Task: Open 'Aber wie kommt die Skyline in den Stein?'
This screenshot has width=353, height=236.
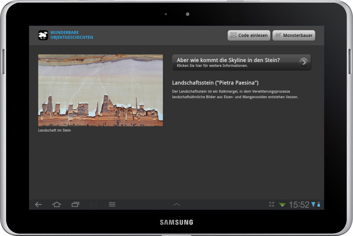Action: 241,62
